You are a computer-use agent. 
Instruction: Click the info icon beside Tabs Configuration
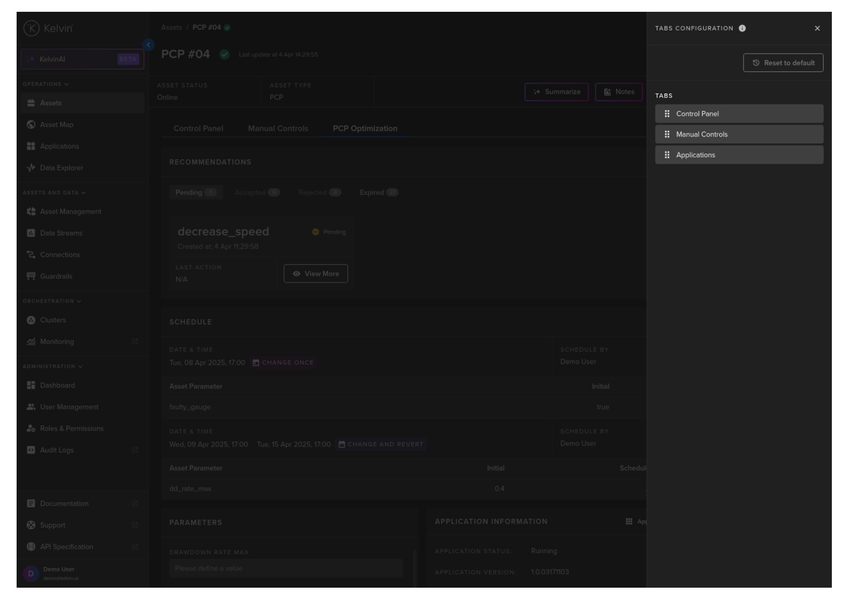coord(742,28)
